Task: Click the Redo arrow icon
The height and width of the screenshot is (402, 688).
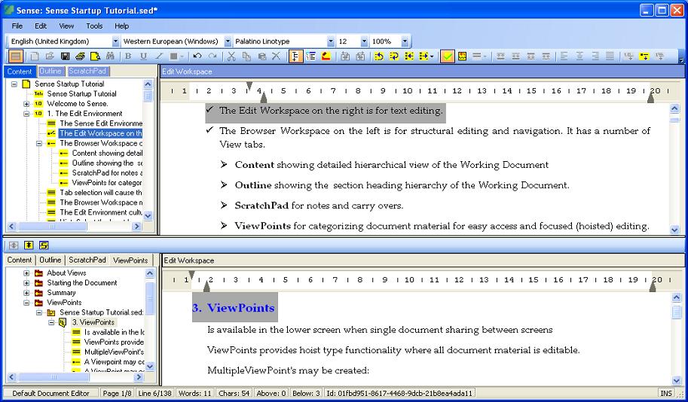Action: coord(213,56)
